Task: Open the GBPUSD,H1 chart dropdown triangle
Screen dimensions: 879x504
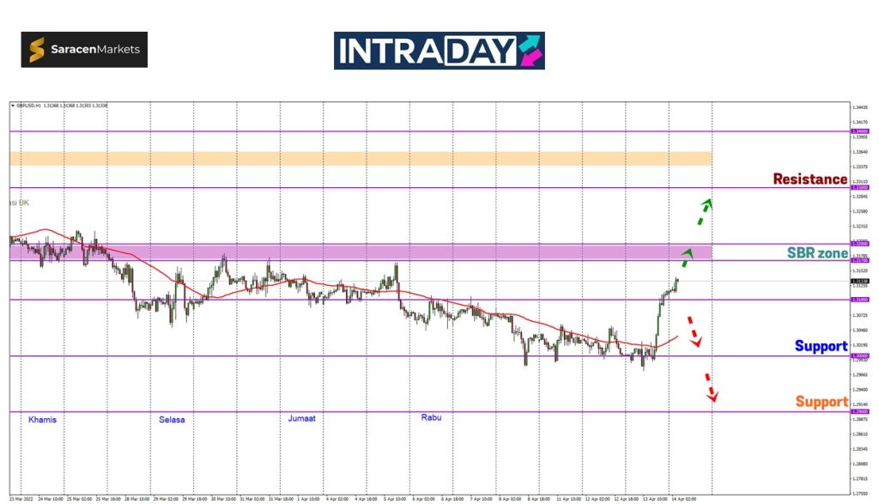Action: tap(12, 106)
